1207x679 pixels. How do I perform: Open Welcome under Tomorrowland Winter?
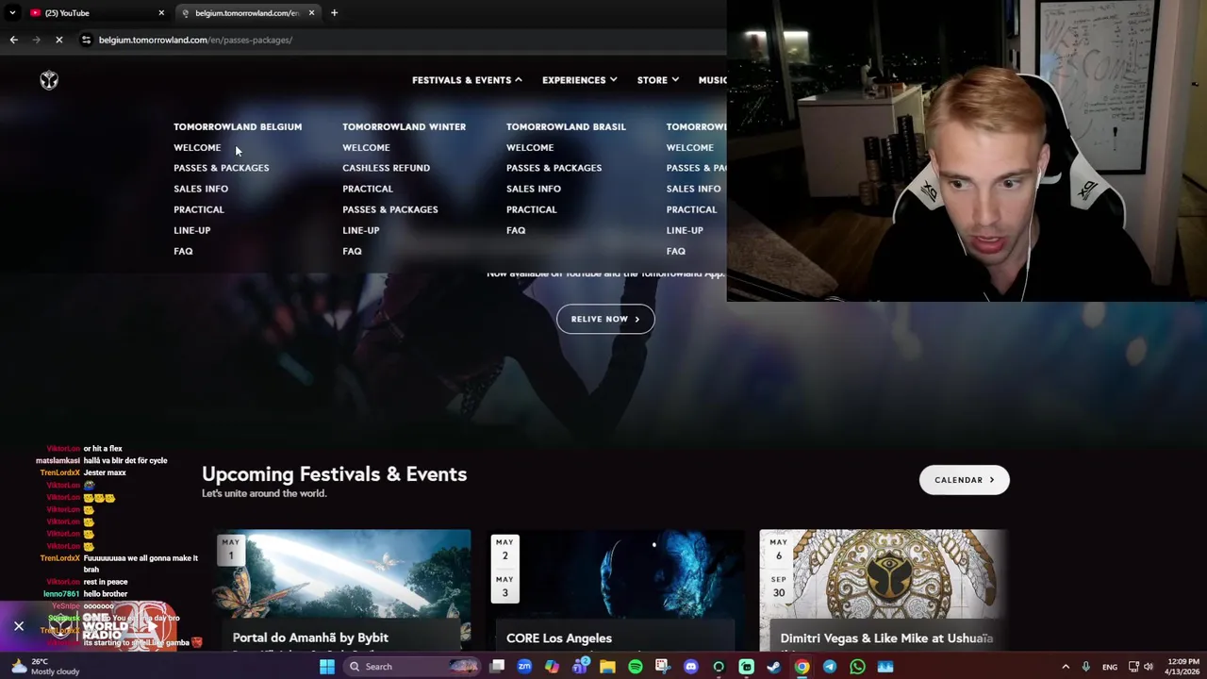[366, 147]
